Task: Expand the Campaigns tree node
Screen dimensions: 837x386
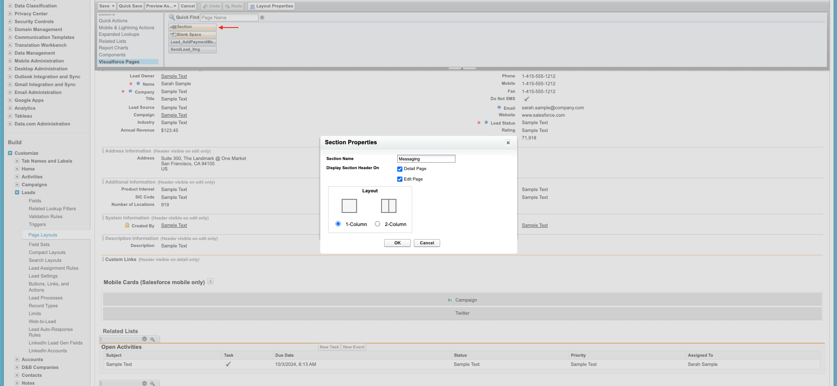Action: pos(17,184)
